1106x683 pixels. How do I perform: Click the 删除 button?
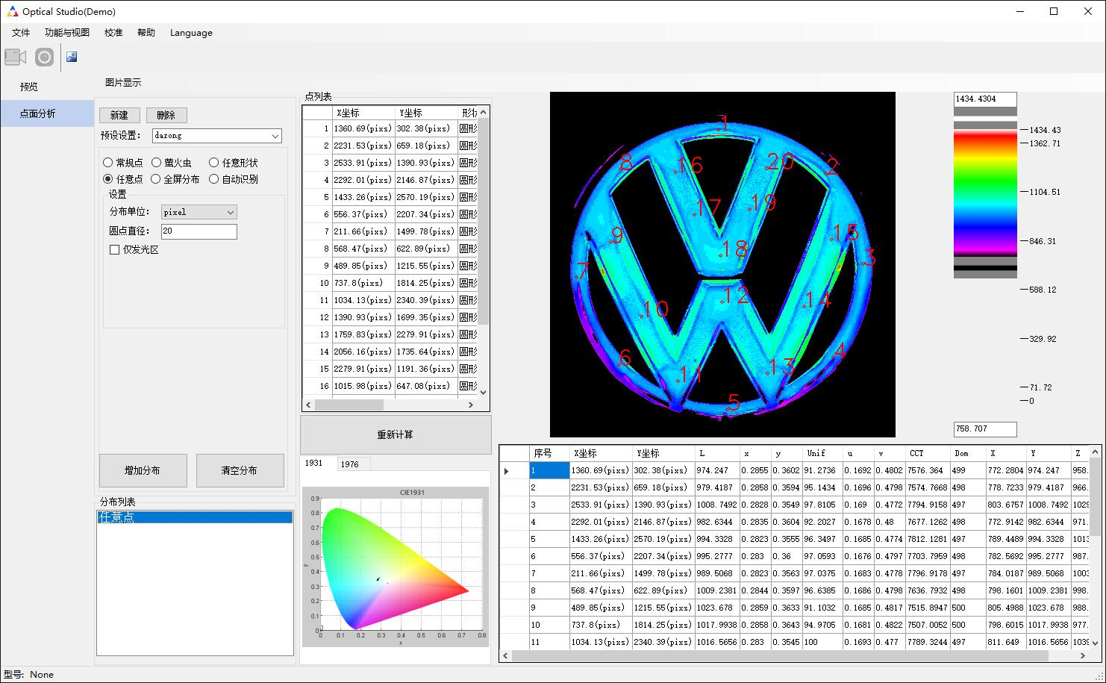tap(166, 115)
